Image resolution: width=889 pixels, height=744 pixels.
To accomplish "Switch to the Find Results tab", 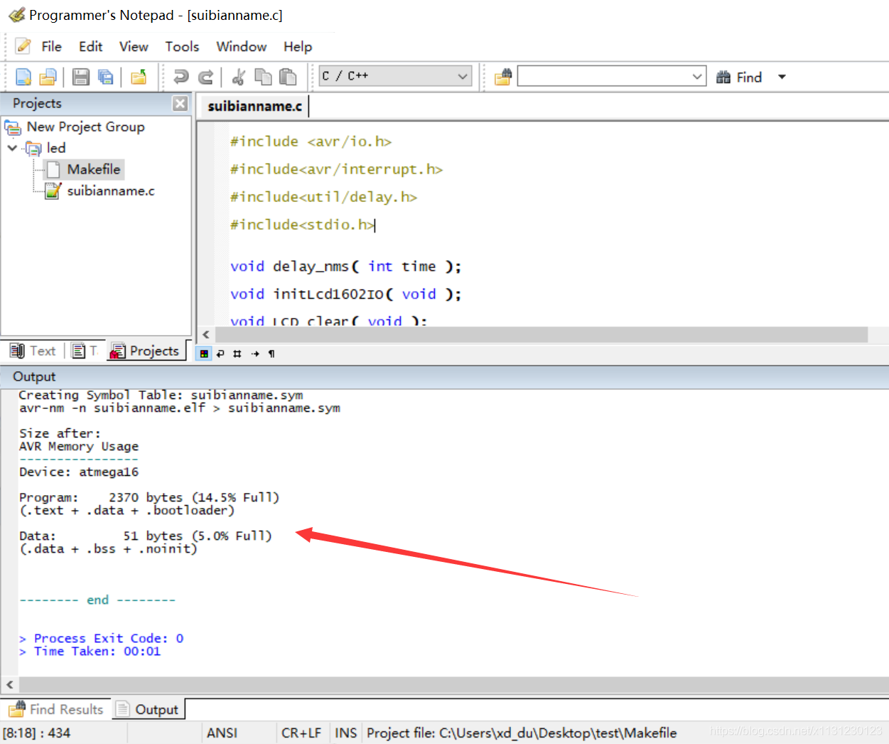I will [57, 709].
